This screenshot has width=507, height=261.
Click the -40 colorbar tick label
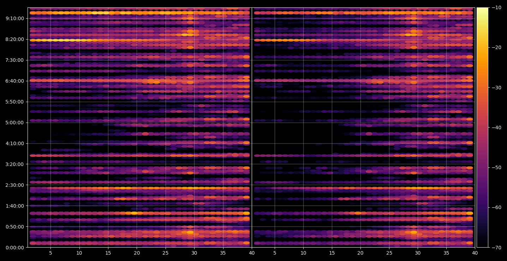tap(496, 127)
